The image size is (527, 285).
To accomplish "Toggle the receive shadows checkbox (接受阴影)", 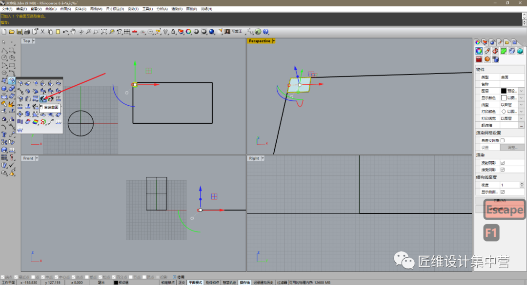I will [503, 170].
